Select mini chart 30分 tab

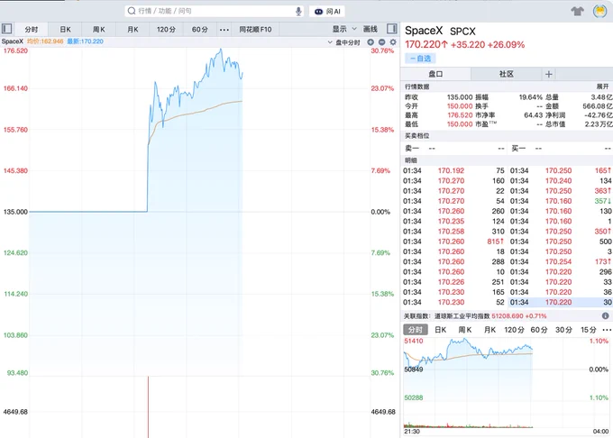click(x=563, y=330)
